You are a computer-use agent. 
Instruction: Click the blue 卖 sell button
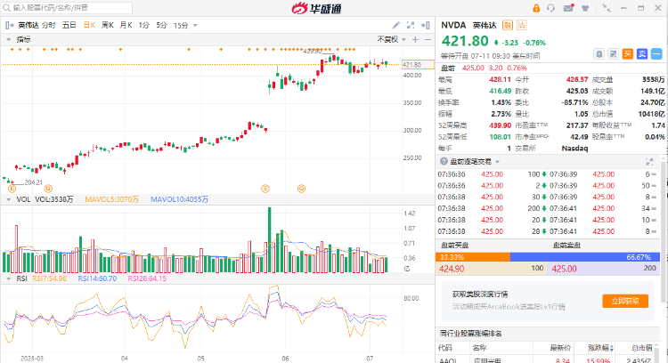tap(642, 54)
